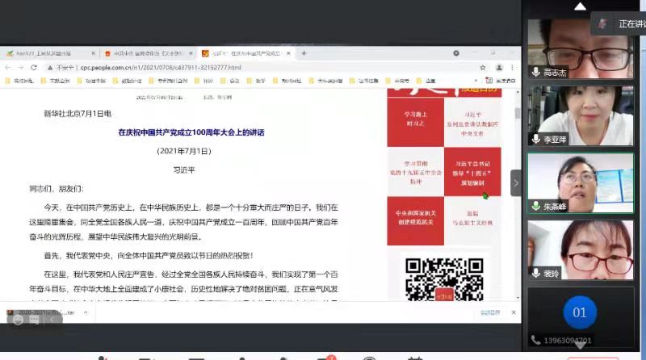The width and height of the screenshot is (646, 360).
Task: Select 裴玲's video thumbnail
Action: click(581, 249)
